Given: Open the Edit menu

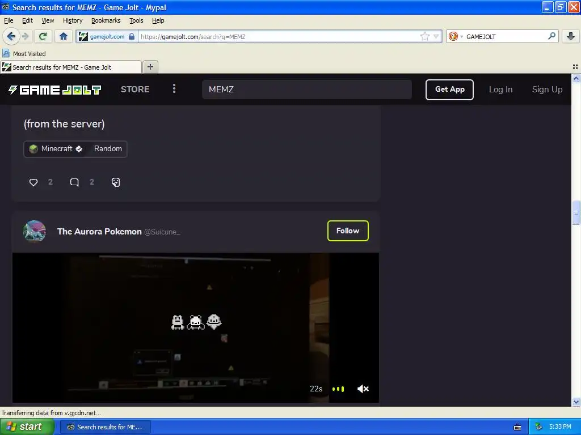Looking at the screenshot, I should (27, 20).
